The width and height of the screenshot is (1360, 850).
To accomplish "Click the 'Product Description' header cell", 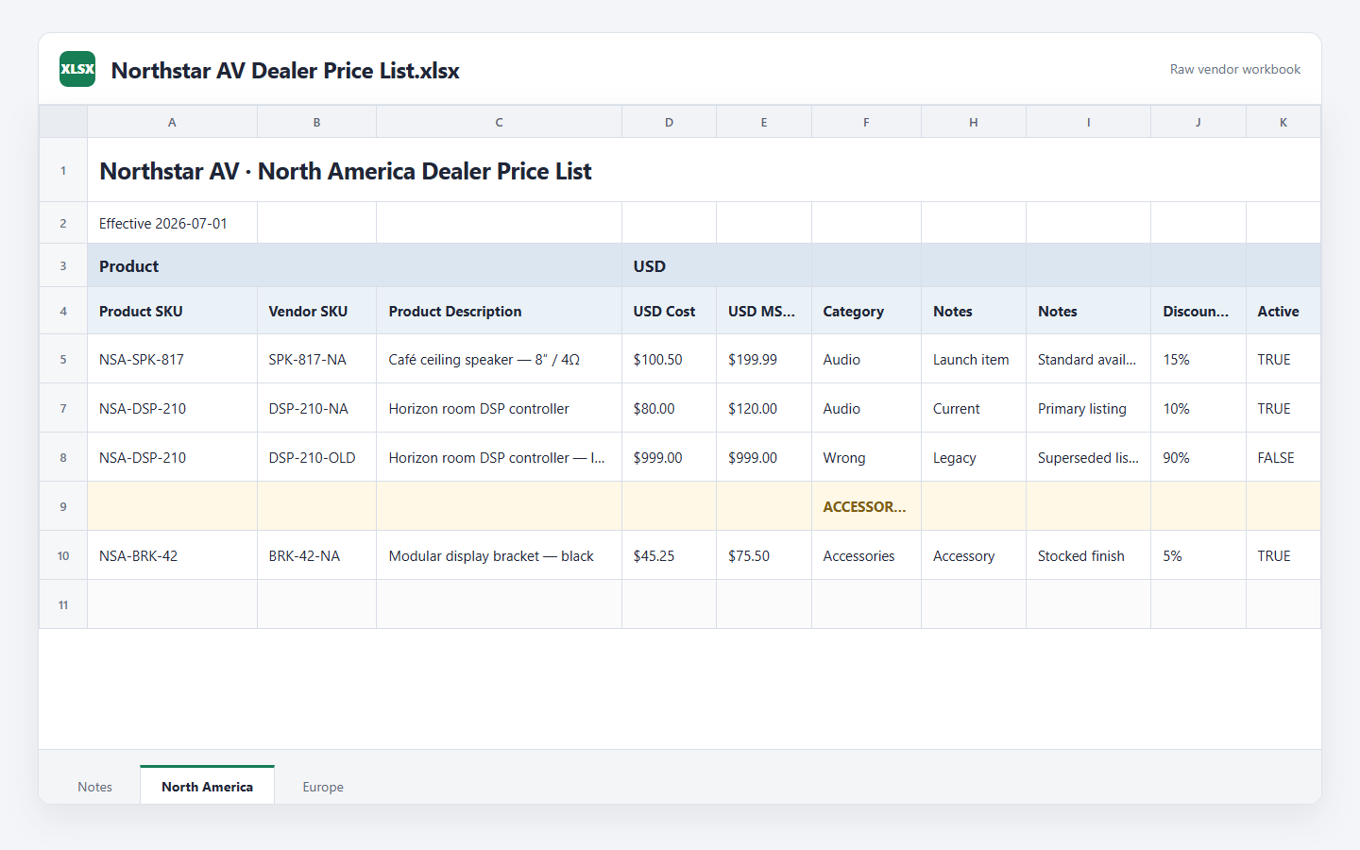I will [499, 311].
